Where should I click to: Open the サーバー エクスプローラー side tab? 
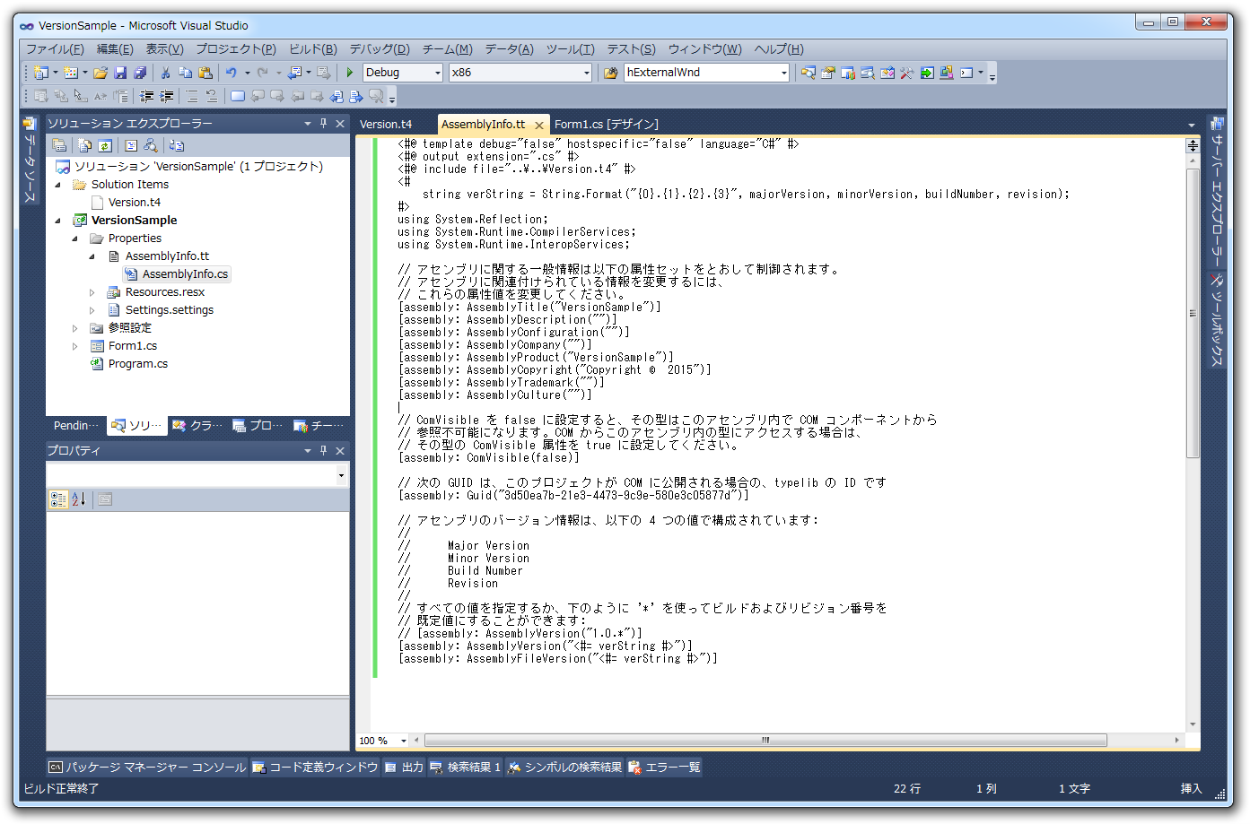(1217, 191)
